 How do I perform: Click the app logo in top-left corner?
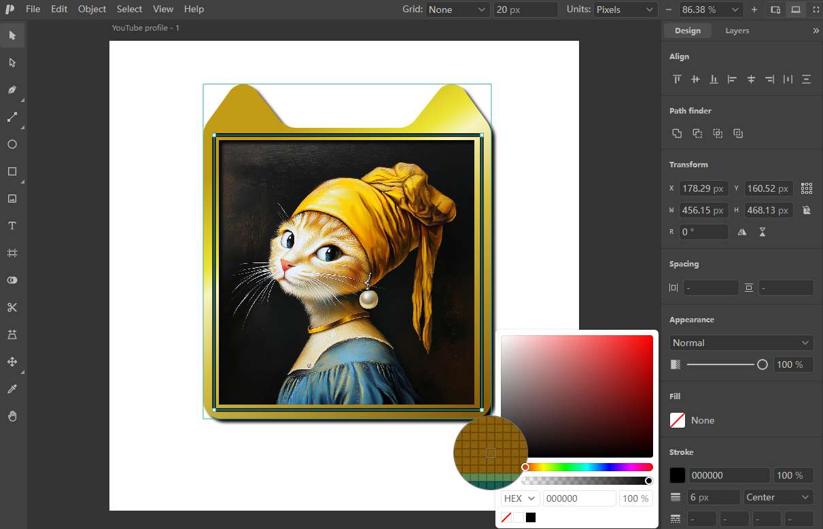[10, 10]
